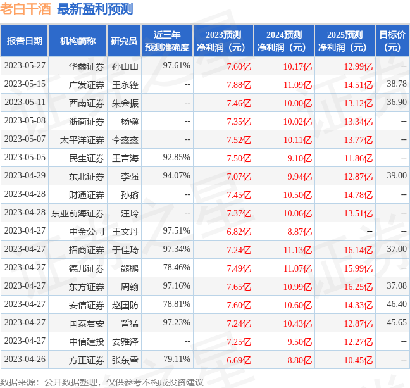Click the 近三年预测准确度 column header
The height and width of the screenshot is (388, 410).
(167, 41)
